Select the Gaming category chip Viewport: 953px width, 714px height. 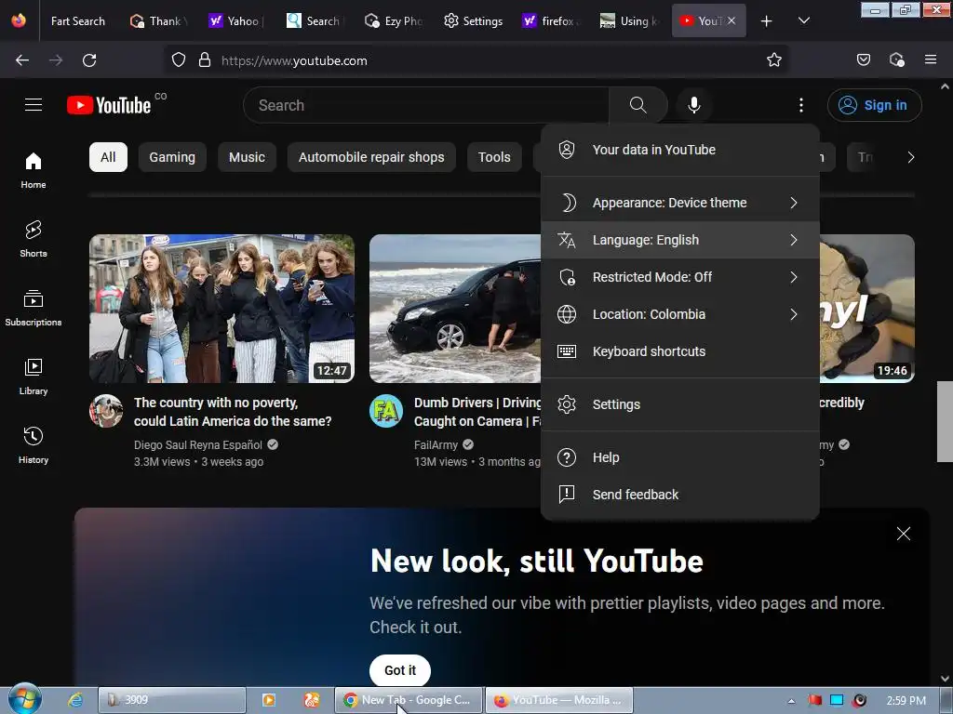[172, 157]
